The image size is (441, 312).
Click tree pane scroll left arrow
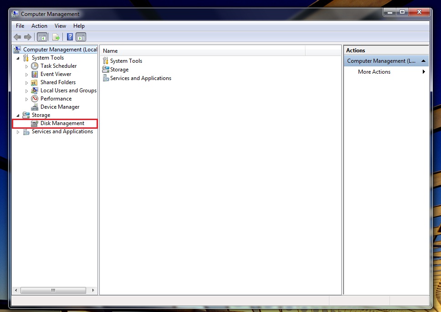16,290
